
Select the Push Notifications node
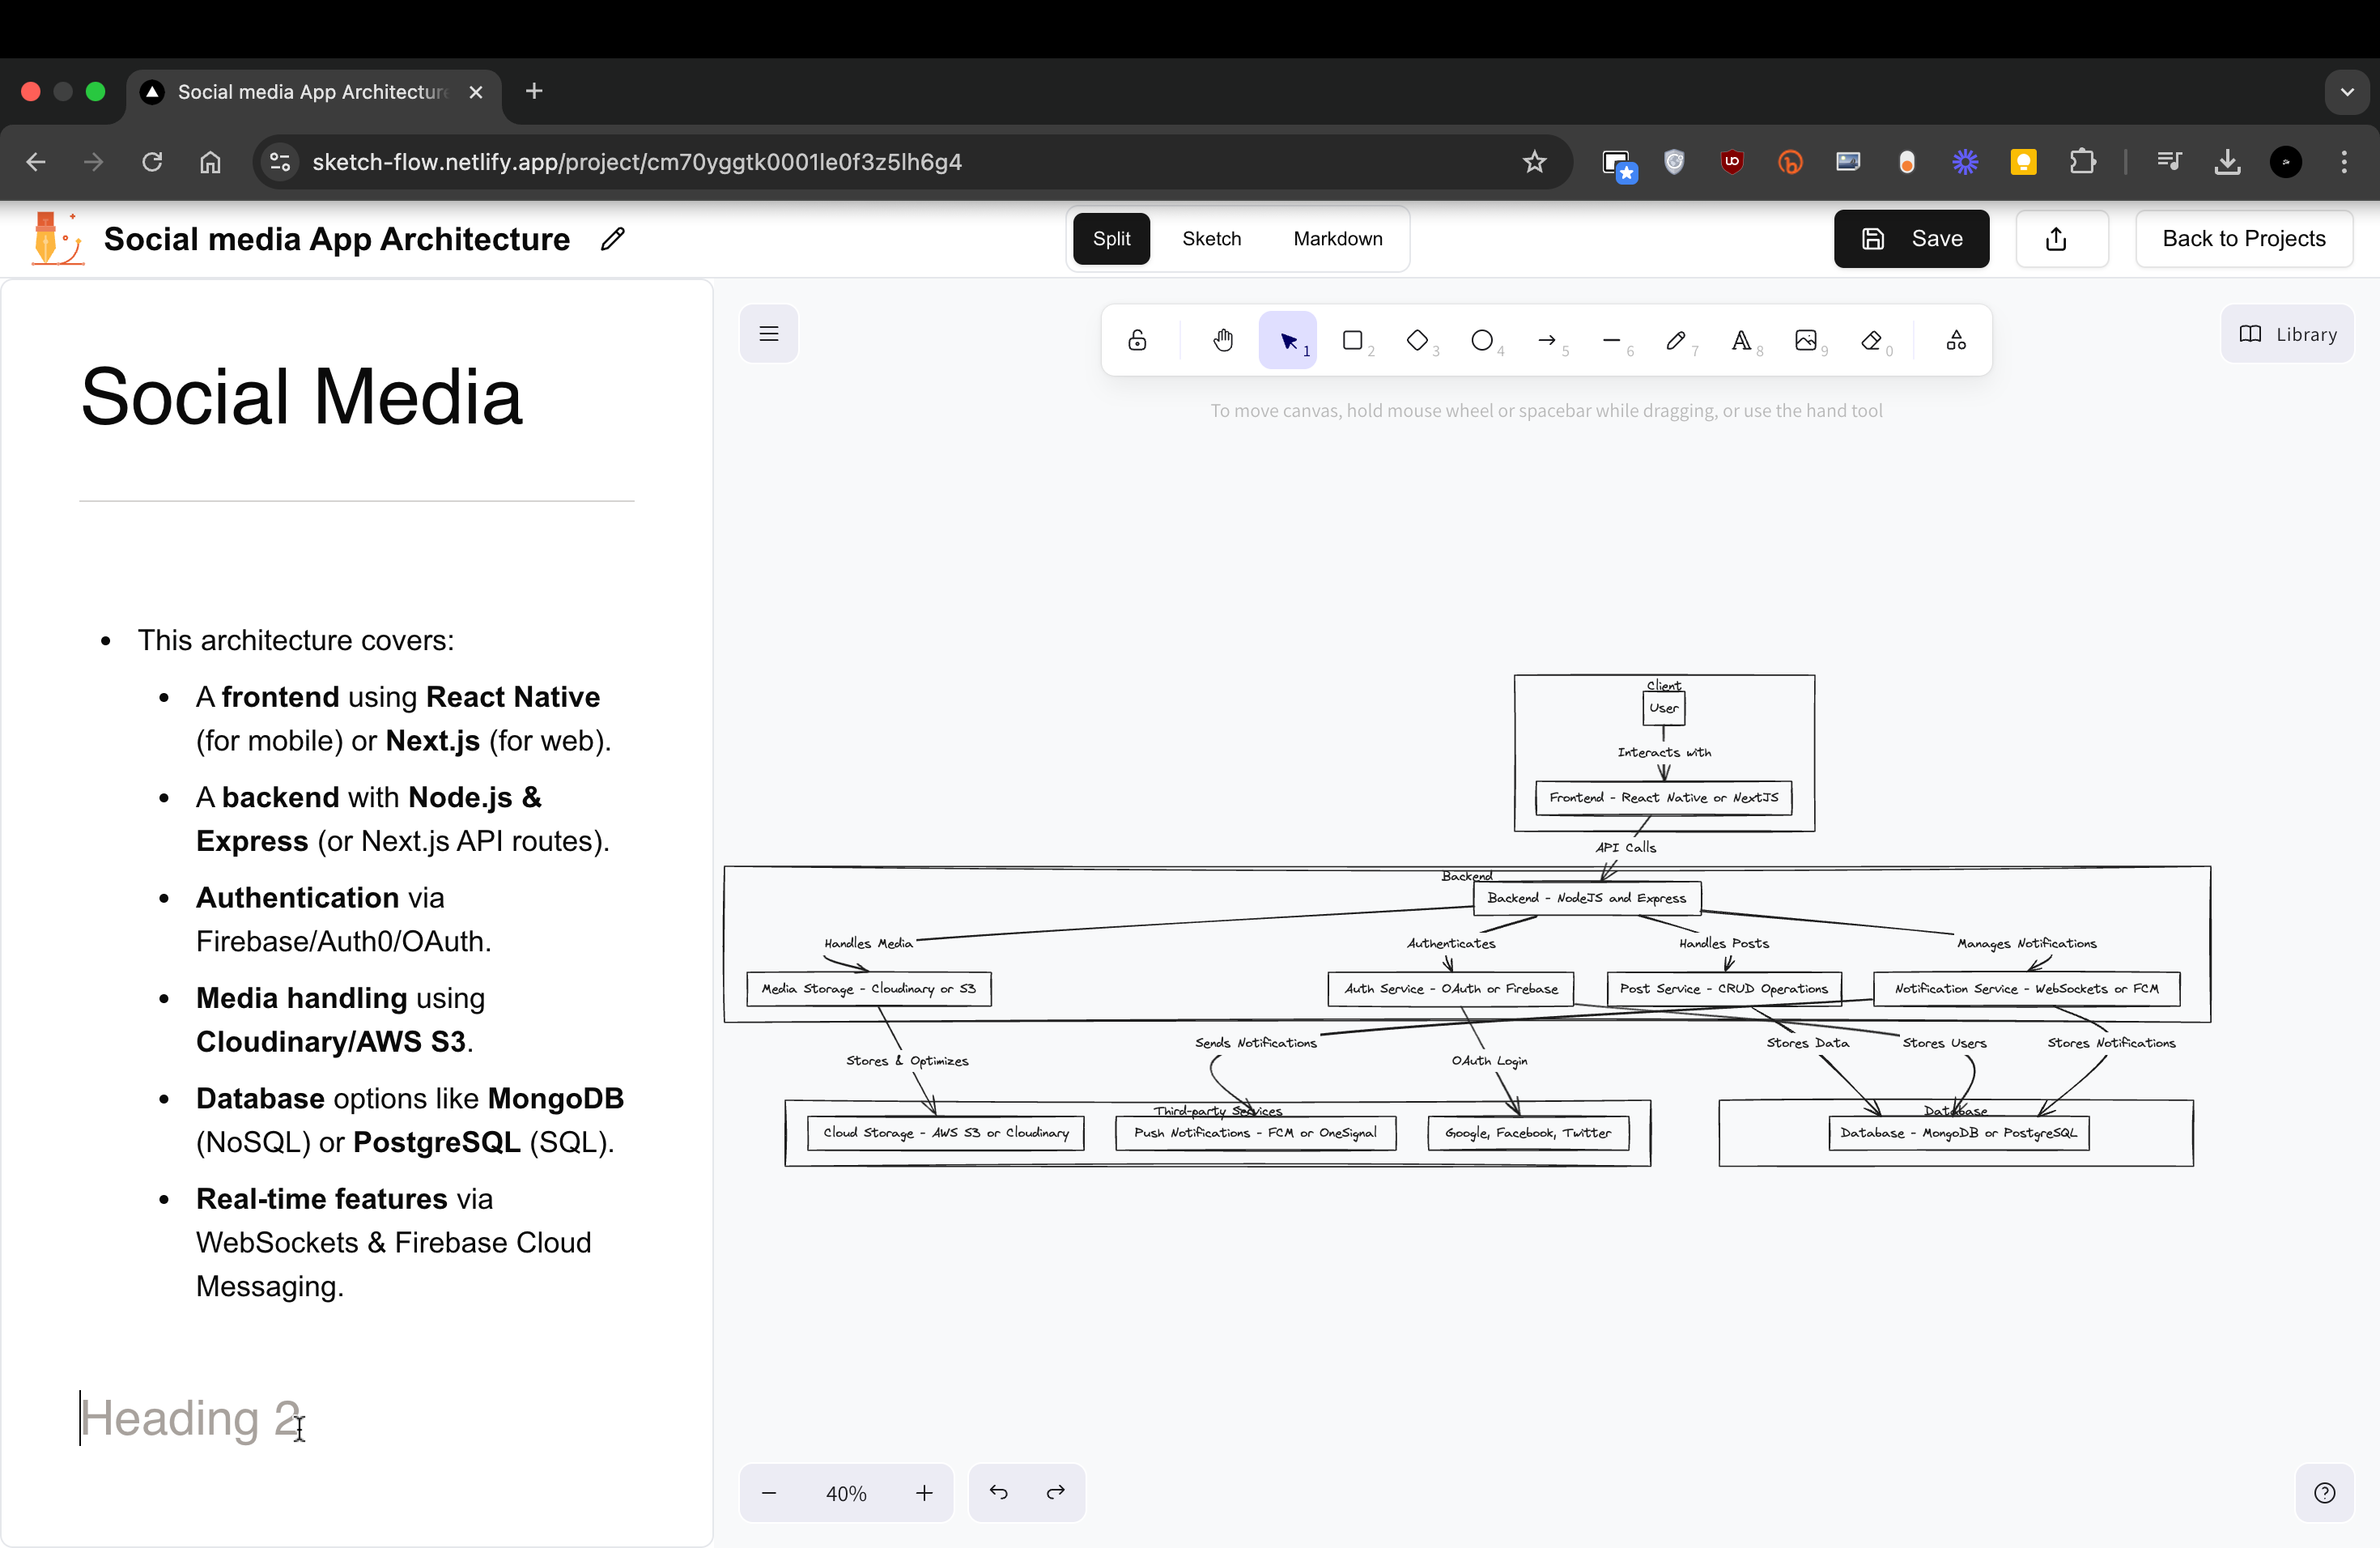click(x=1255, y=1133)
